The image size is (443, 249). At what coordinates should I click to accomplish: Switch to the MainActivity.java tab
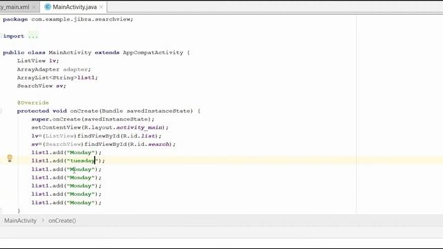click(74, 7)
